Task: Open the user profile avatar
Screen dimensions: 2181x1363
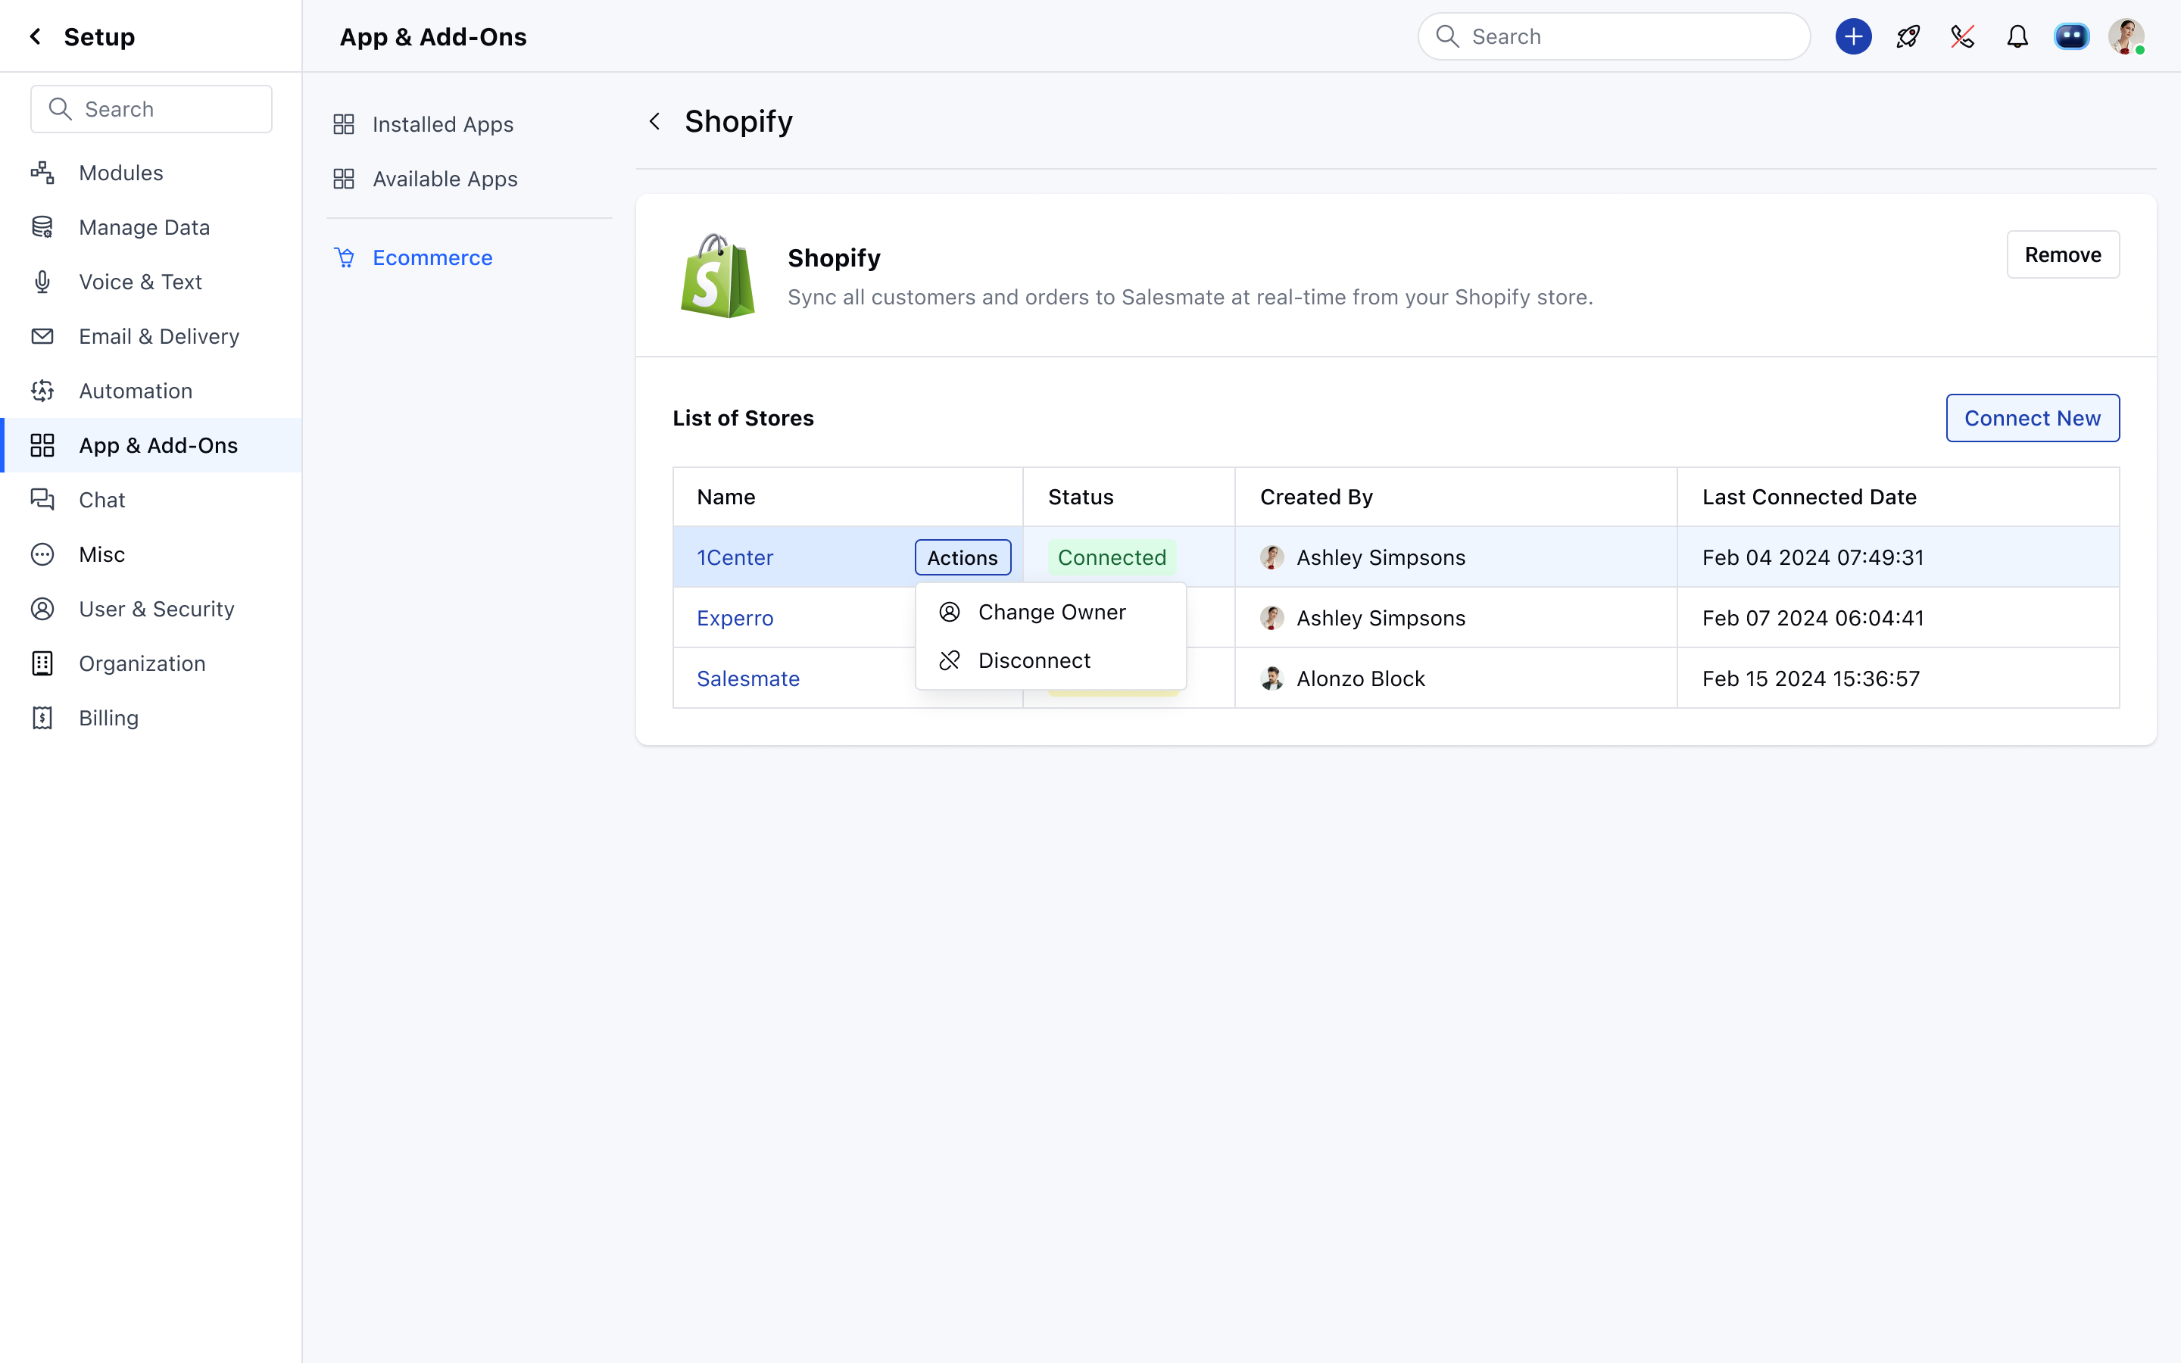Action: pos(2125,36)
